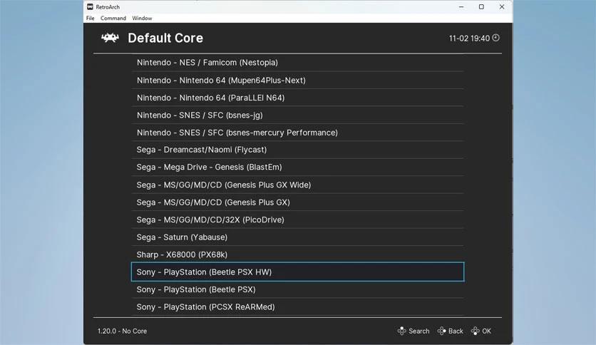Select Sega MS/GG/MD/CD/32X (PicoDrive) core
The height and width of the screenshot is (345, 596).
(x=297, y=220)
